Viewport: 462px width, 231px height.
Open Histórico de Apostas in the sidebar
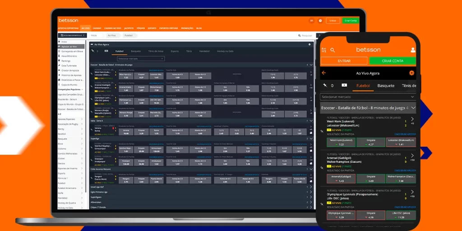pyautogui.click(x=71, y=75)
